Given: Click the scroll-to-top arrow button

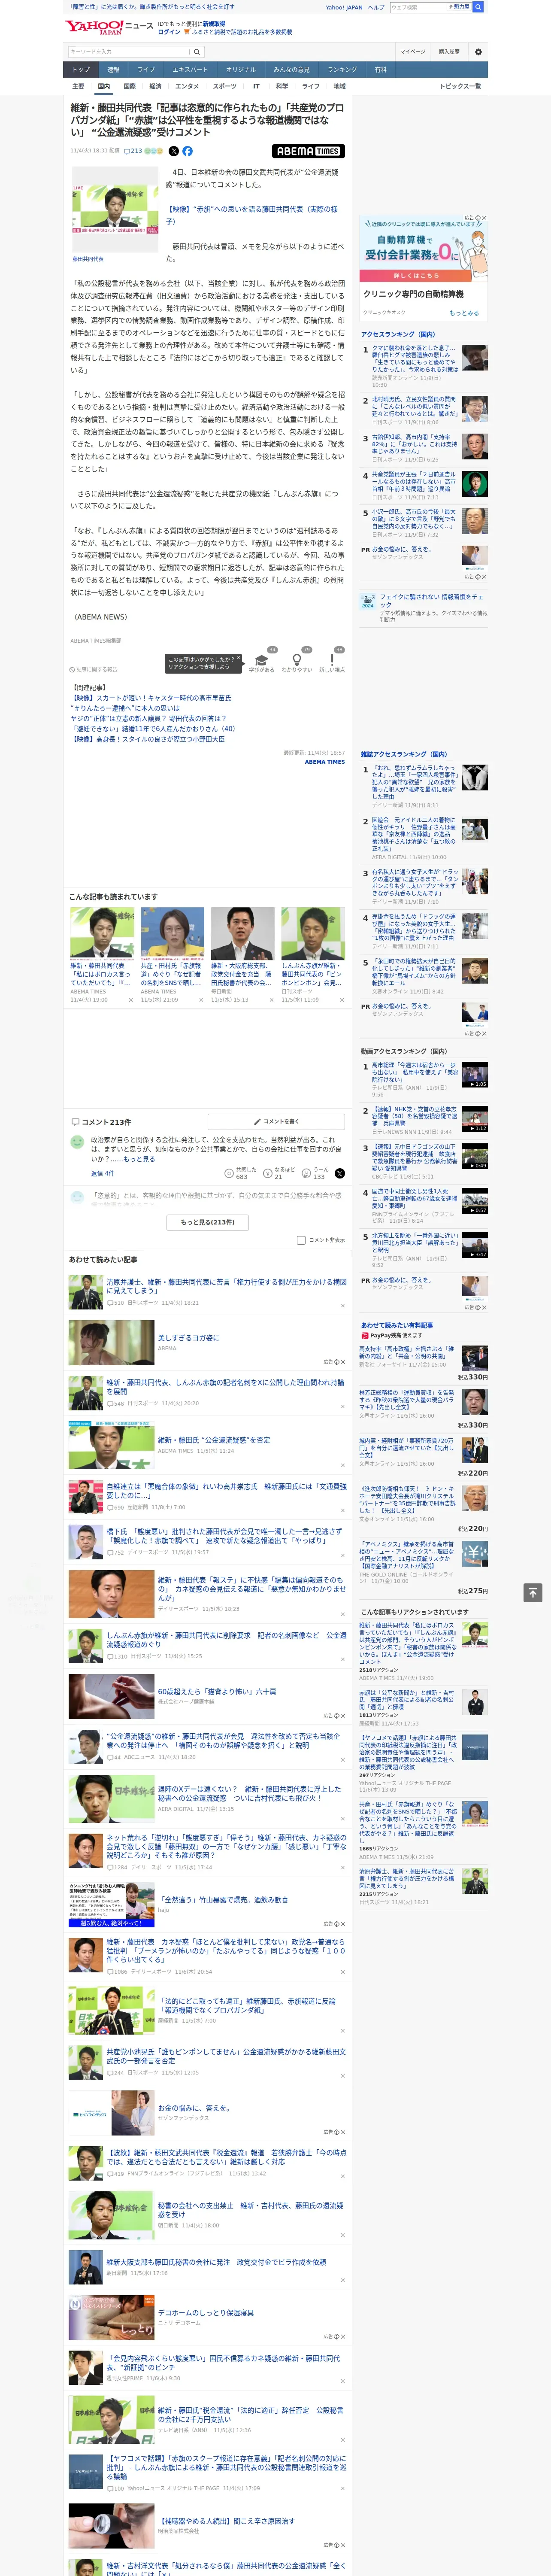Looking at the screenshot, I should click(533, 1592).
